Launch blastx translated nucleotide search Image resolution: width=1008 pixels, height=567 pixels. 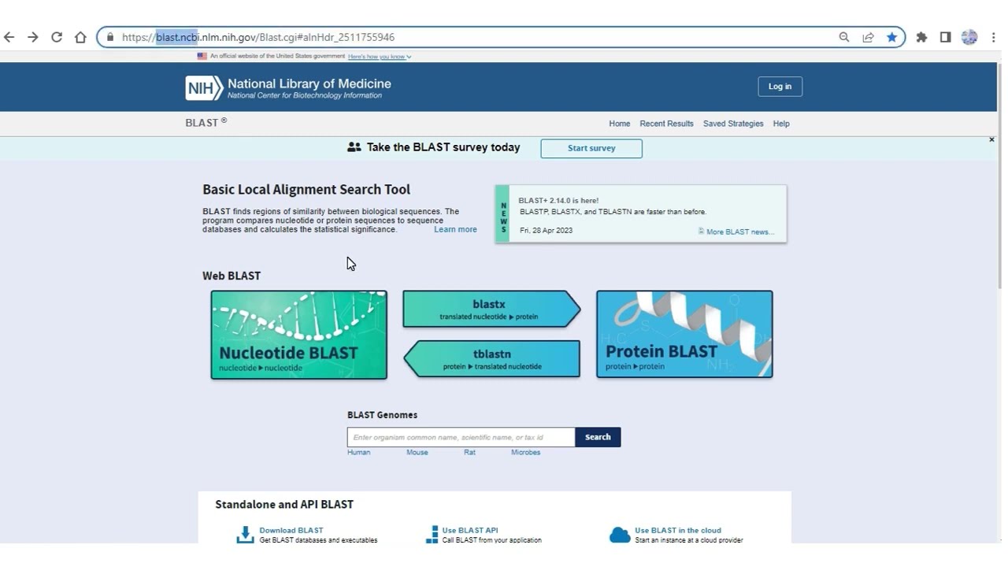point(491,309)
